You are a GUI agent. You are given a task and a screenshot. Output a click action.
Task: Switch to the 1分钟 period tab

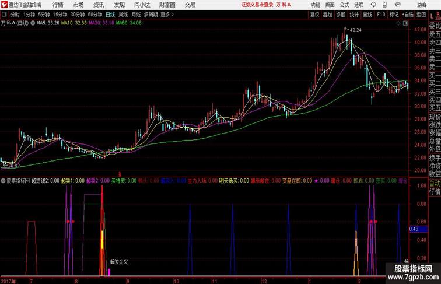(x=29, y=15)
